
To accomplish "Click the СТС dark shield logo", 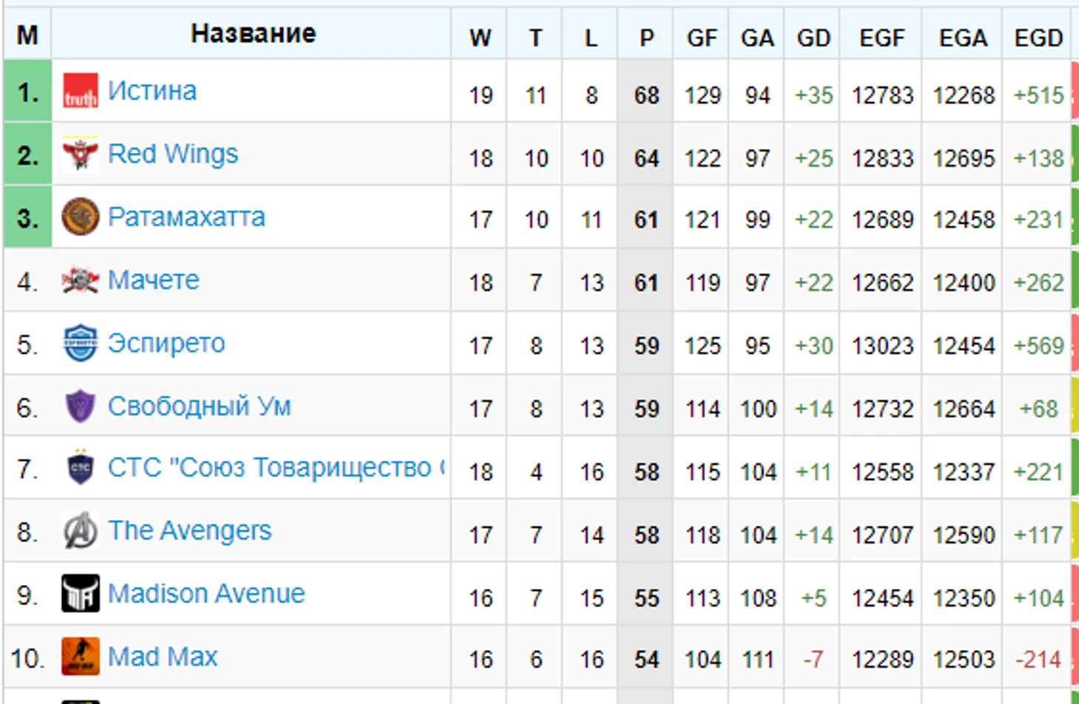I will point(80,467).
